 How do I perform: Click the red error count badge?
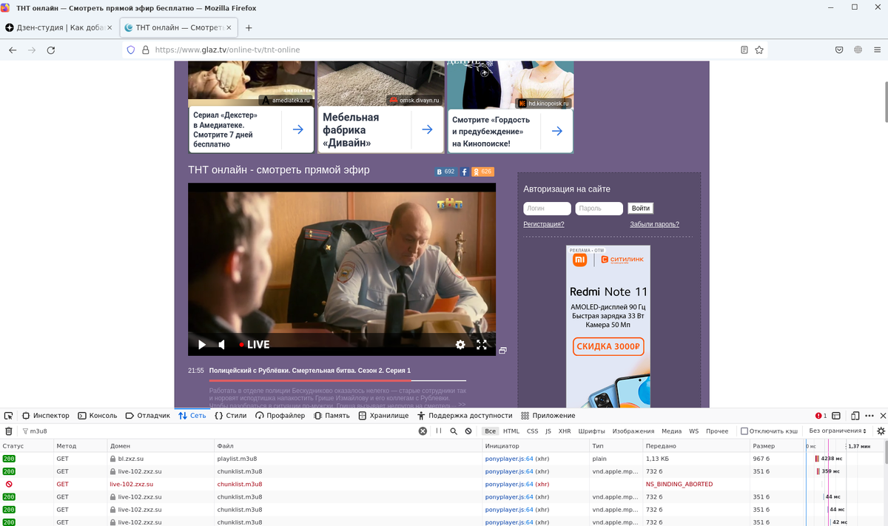(821, 416)
